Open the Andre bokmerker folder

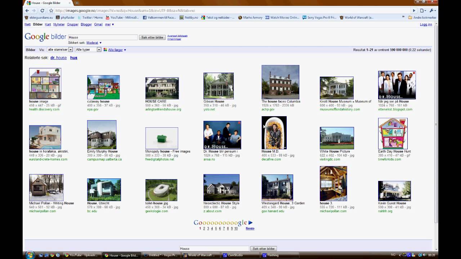[422, 17]
